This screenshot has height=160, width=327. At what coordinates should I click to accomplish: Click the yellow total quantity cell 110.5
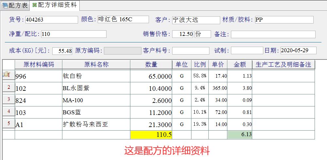point(151,135)
